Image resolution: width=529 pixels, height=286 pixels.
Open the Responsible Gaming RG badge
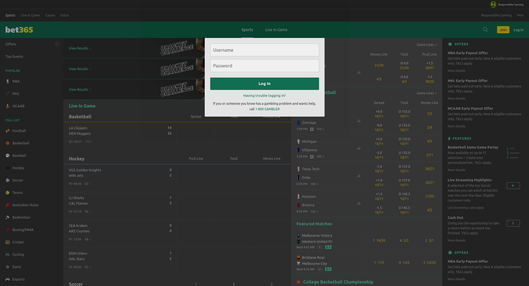point(493,4)
